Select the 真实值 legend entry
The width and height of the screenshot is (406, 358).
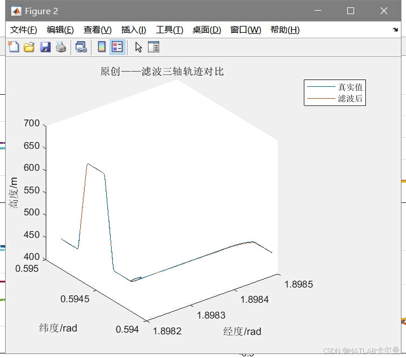(350, 87)
